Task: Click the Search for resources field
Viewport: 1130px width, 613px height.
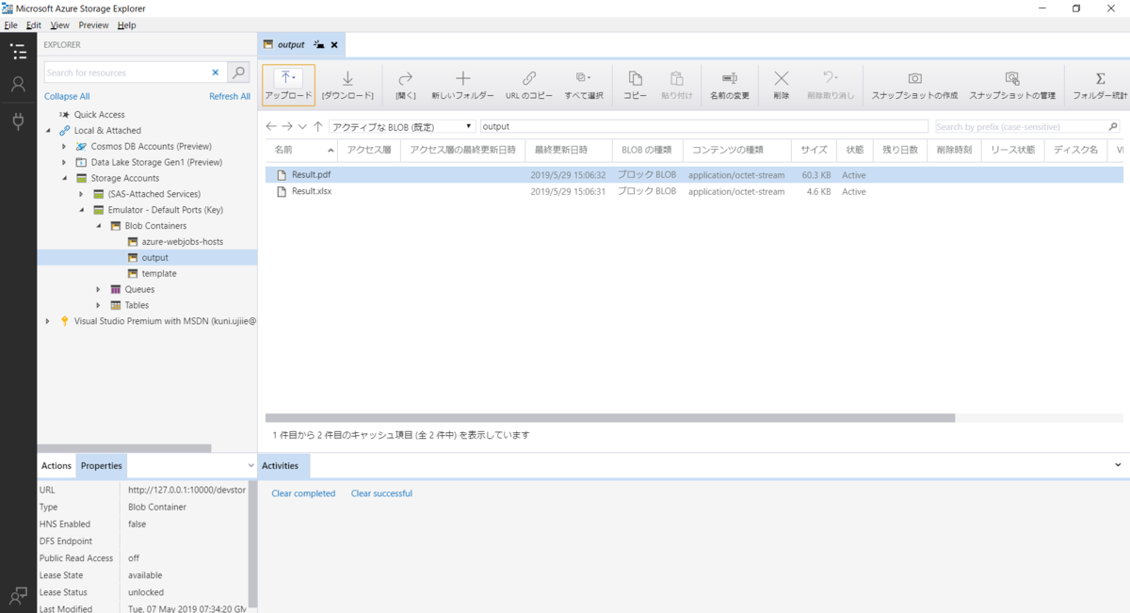Action: pos(124,73)
